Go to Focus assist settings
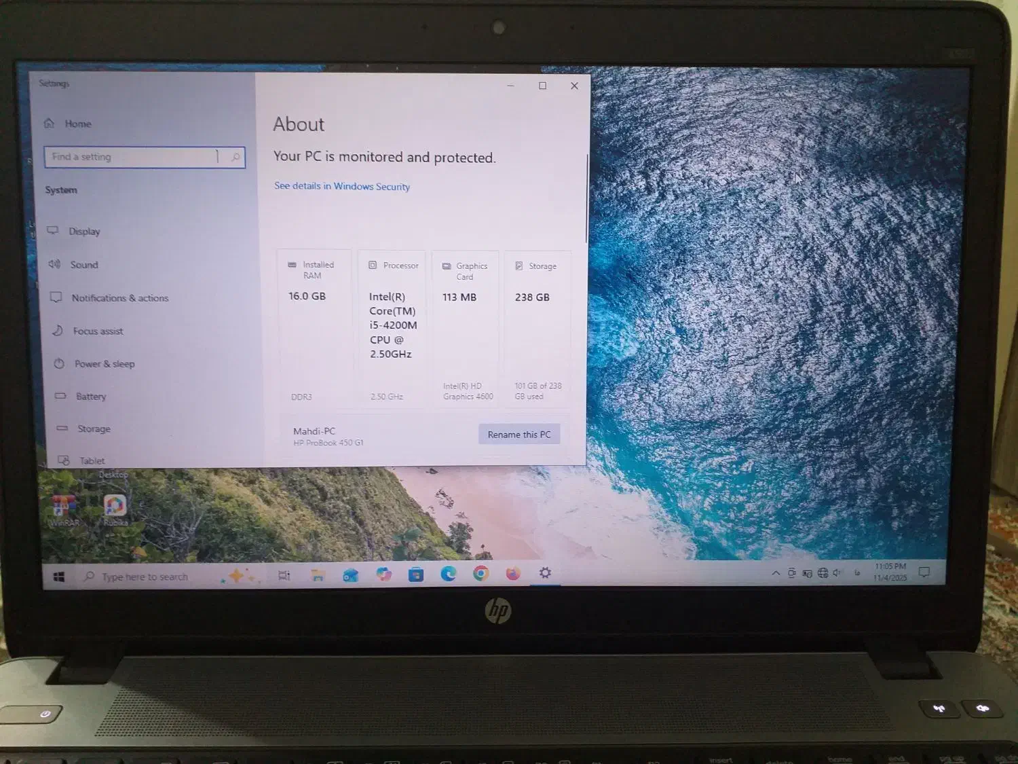This screenshot has width=1018, height=764. (x=98, y=331)
